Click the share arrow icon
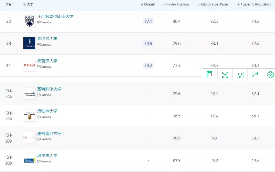The image size is (275, 172). tap(255, 75)
